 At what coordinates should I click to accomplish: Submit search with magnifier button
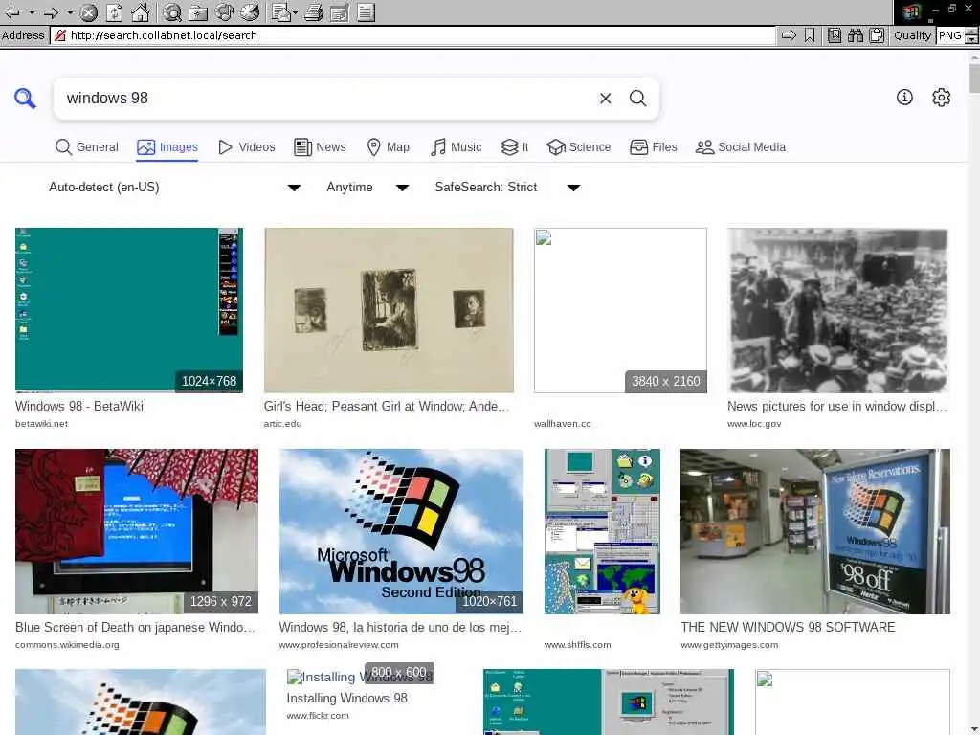[637, 99]
